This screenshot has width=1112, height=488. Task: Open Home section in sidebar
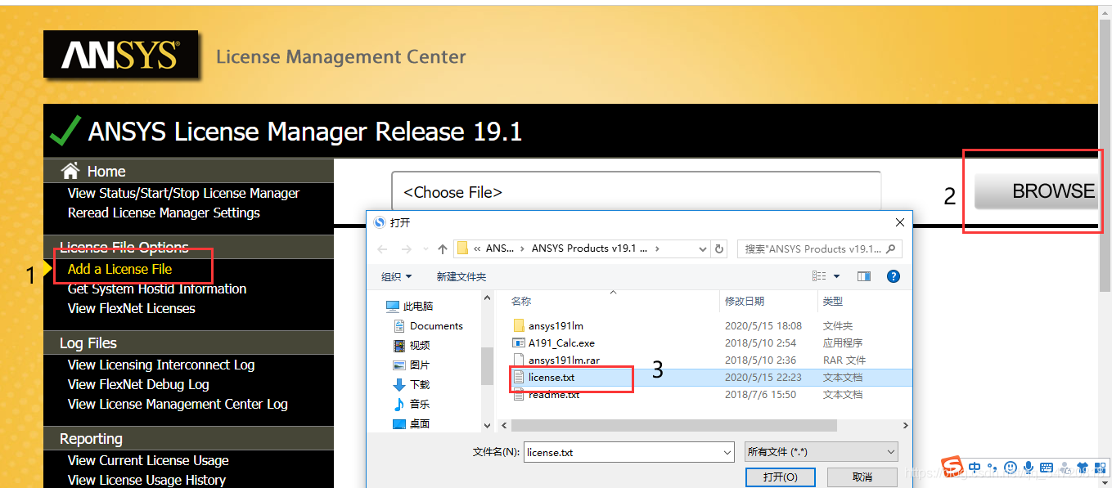click(x=106, y=171)
